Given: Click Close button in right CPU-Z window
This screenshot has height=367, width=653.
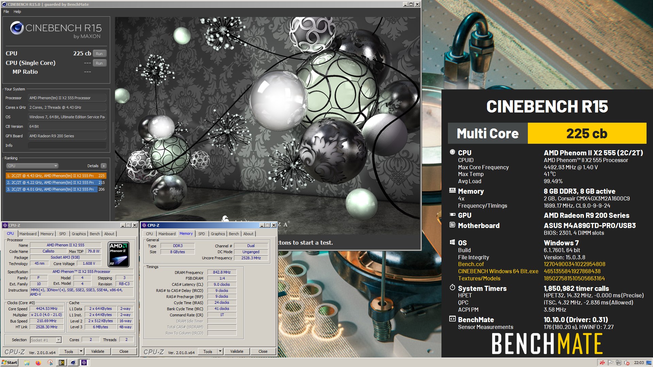Looking at the screenshot, I should tap(263, 352).
